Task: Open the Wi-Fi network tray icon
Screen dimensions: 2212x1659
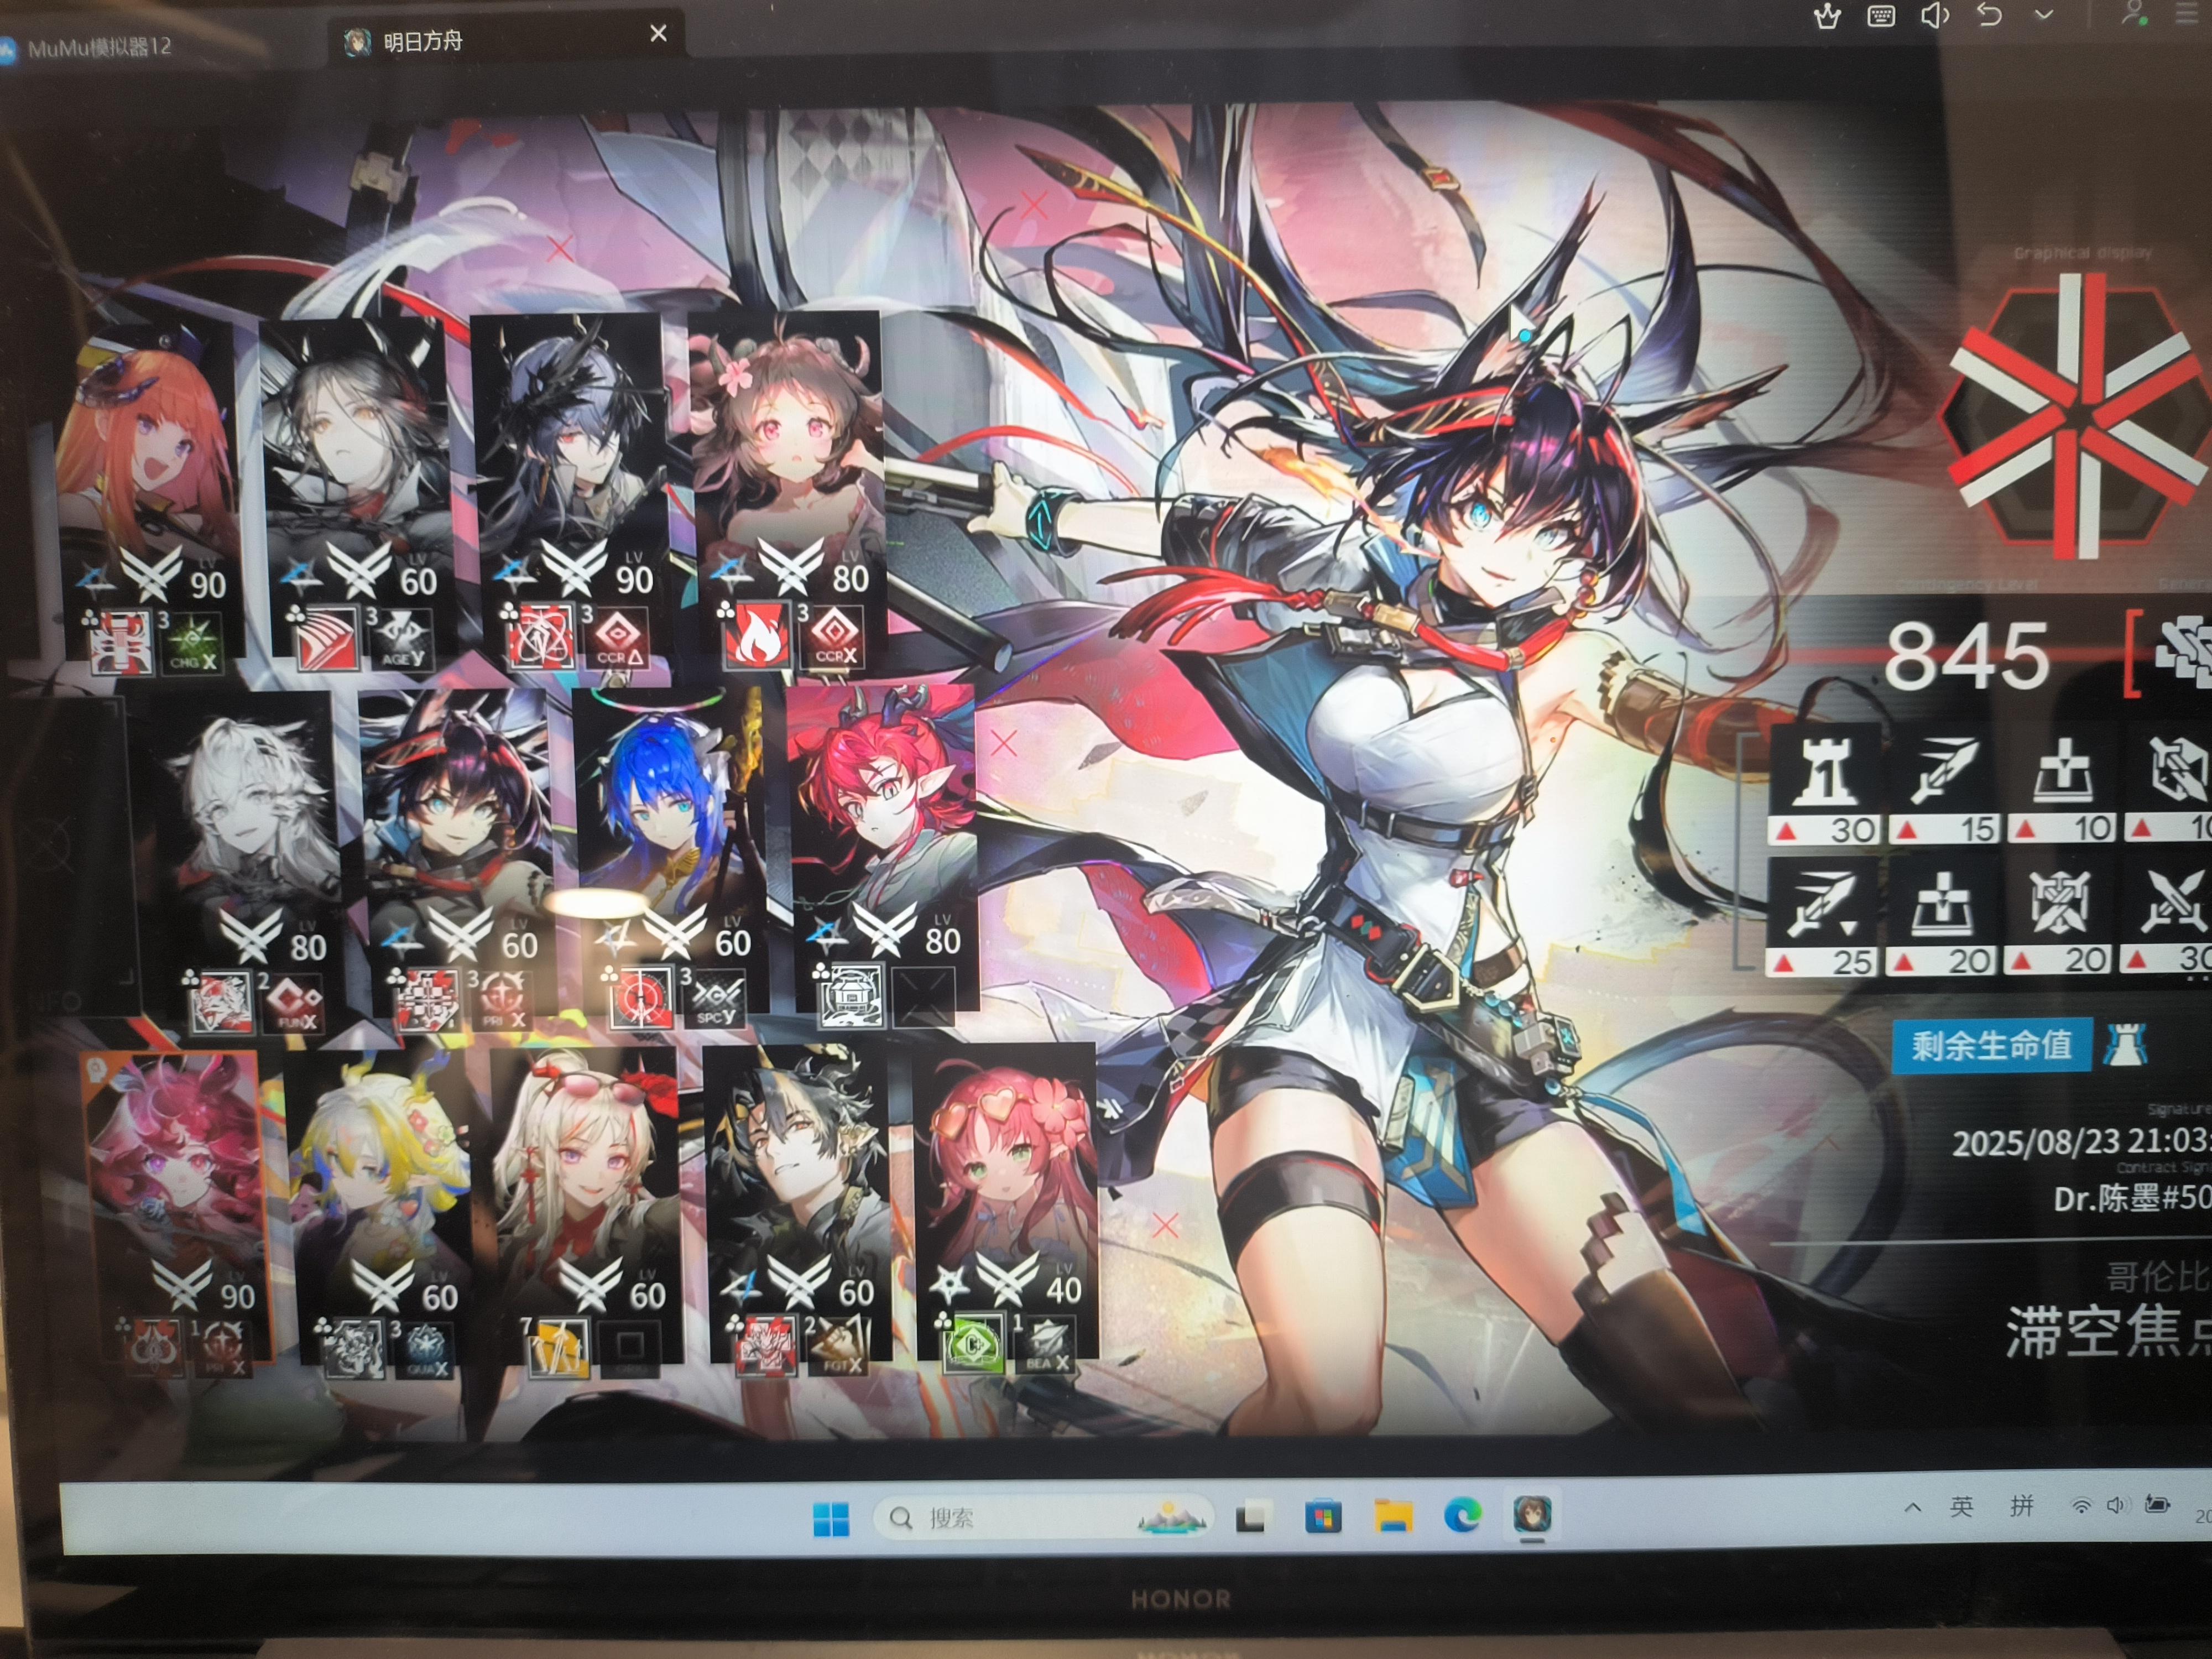Action: tap(2080, 1505)
